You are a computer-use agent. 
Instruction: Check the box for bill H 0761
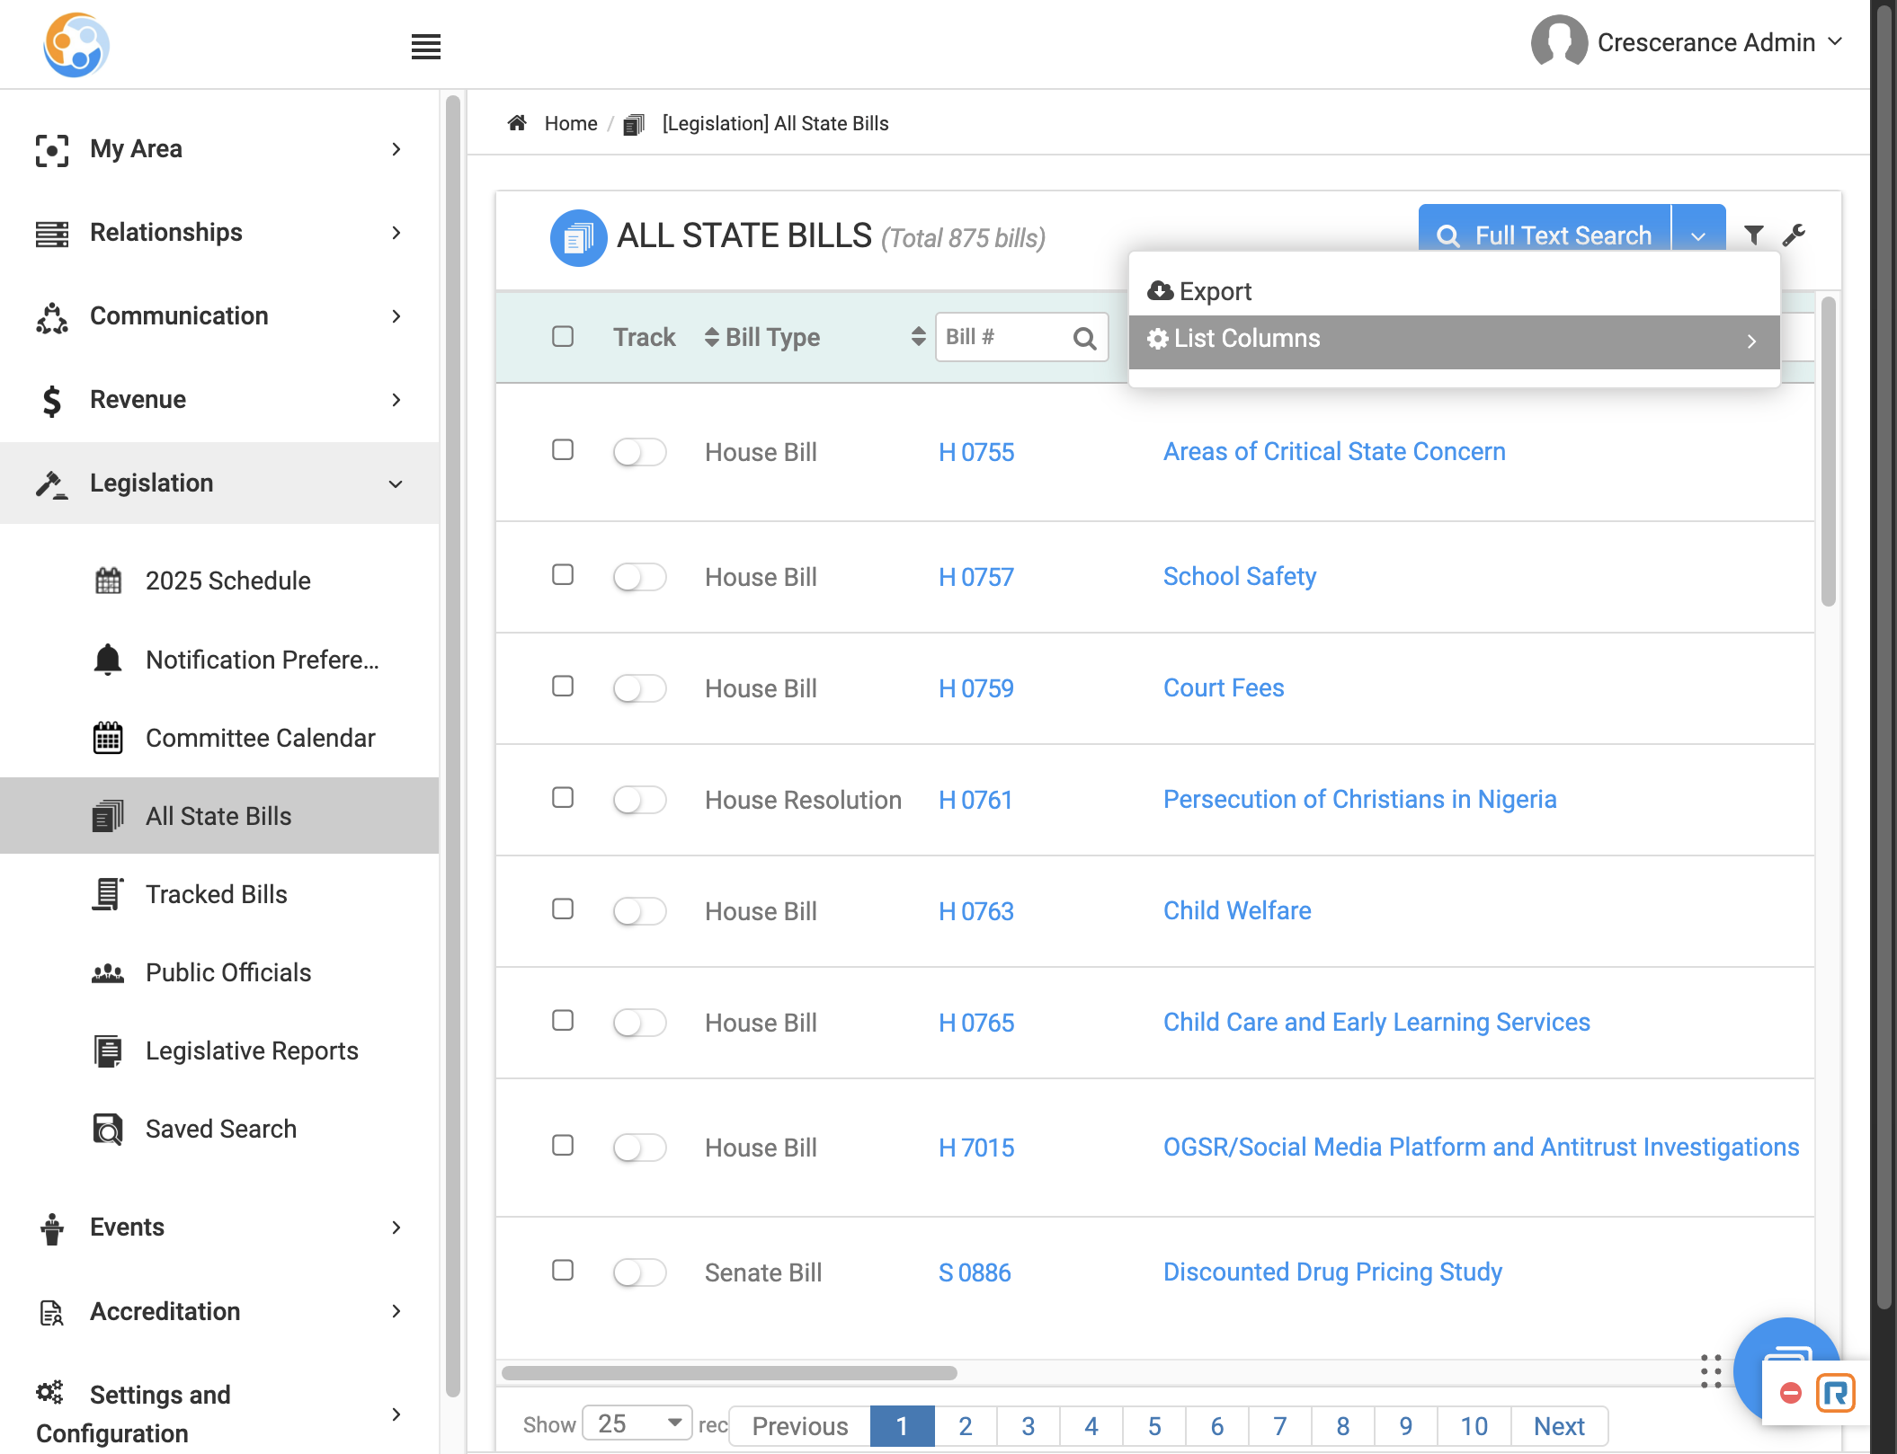pos(563,797)
